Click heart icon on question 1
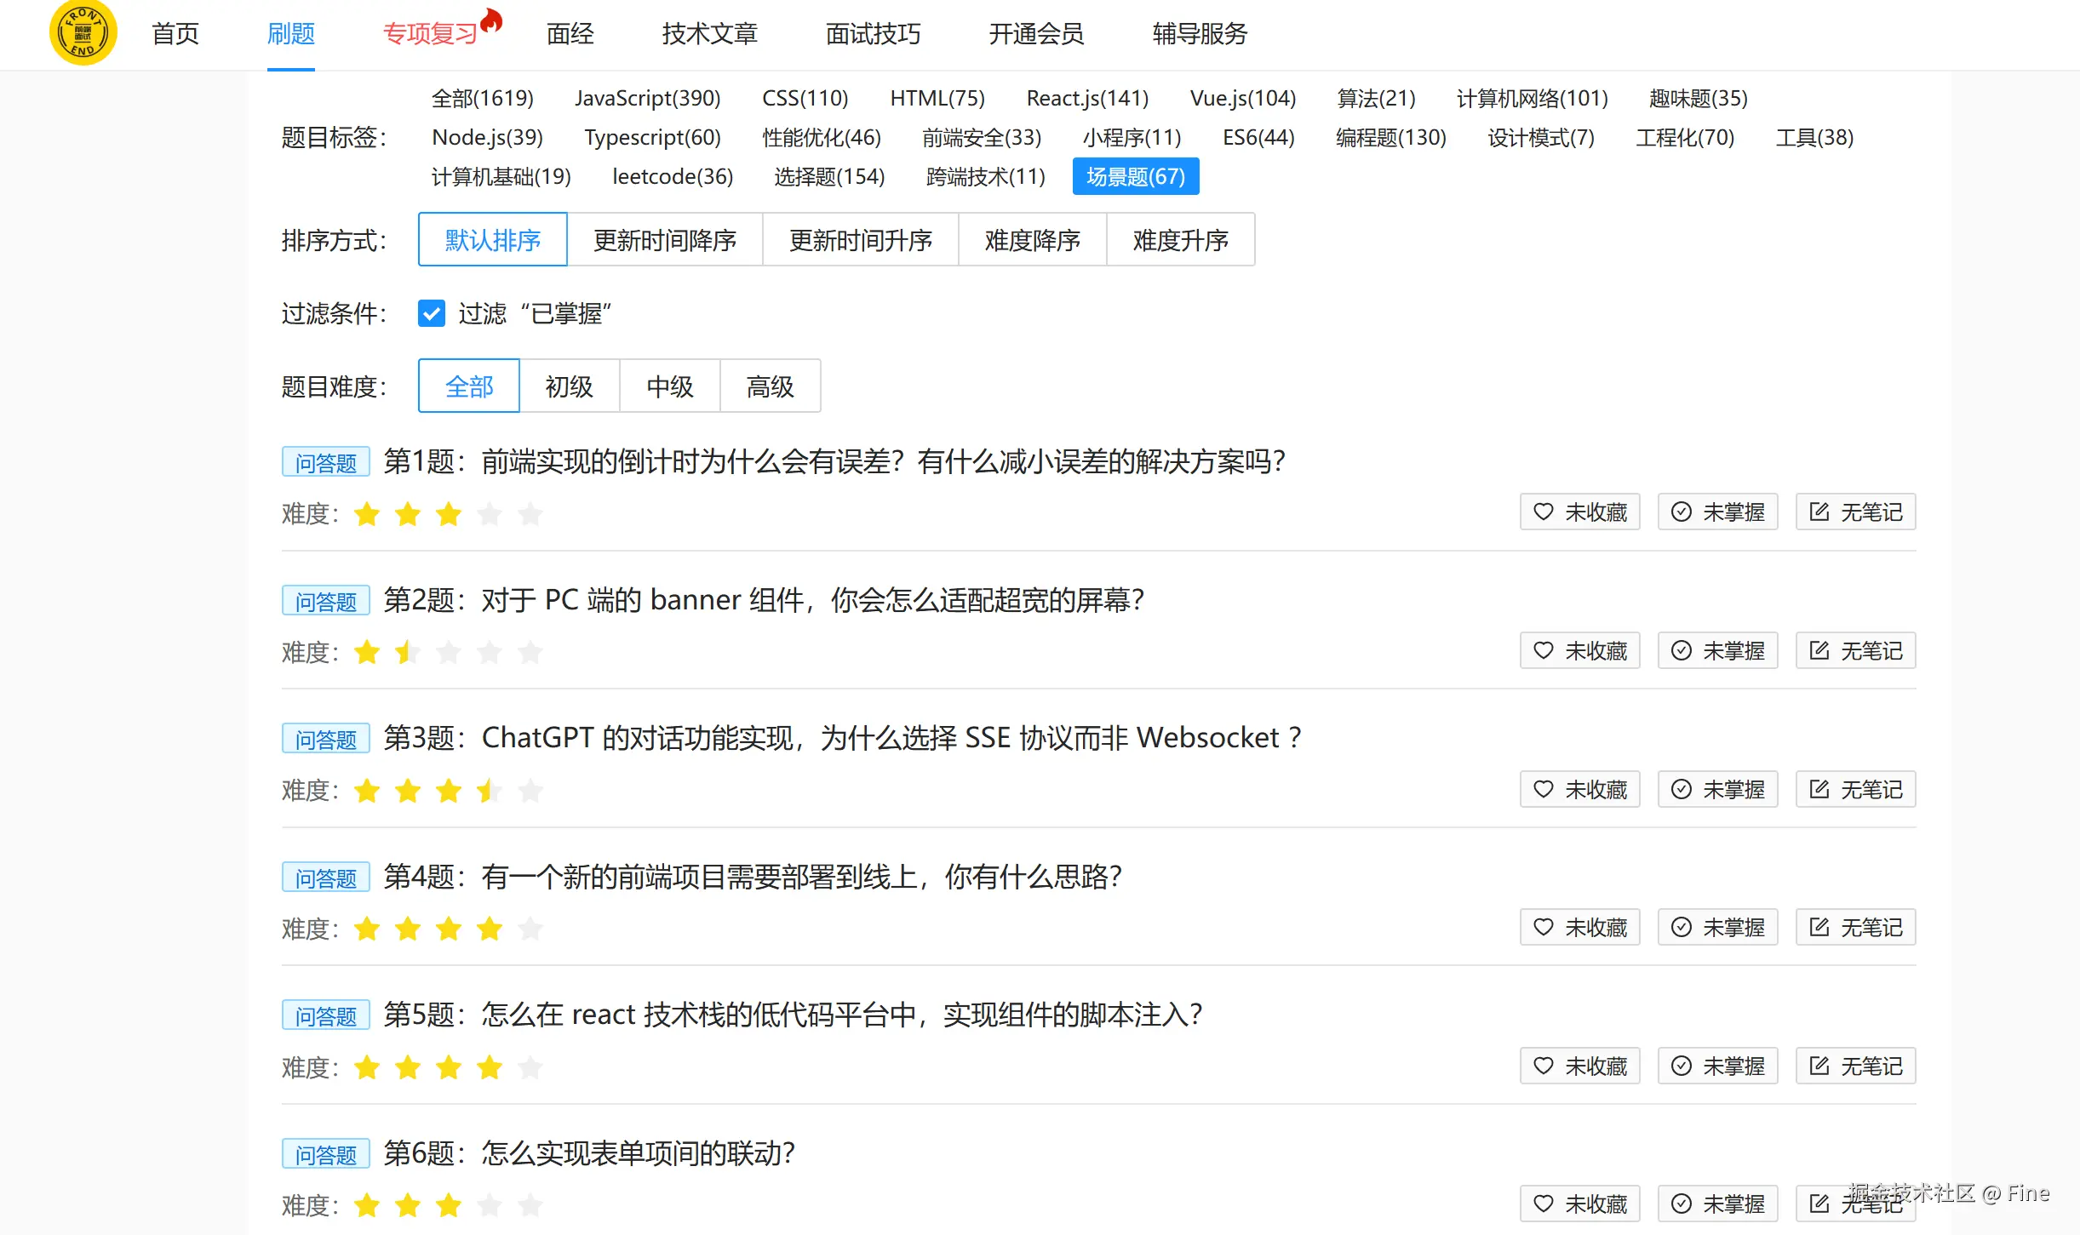The image size is (2080, 1235). coord(1543,512)
